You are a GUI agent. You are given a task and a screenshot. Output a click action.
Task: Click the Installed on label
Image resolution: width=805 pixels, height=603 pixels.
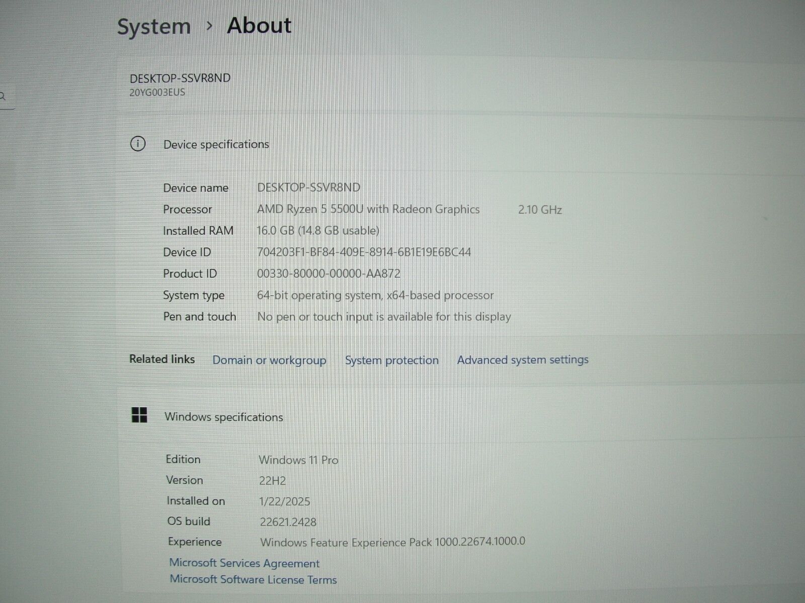tap(196, 501)
